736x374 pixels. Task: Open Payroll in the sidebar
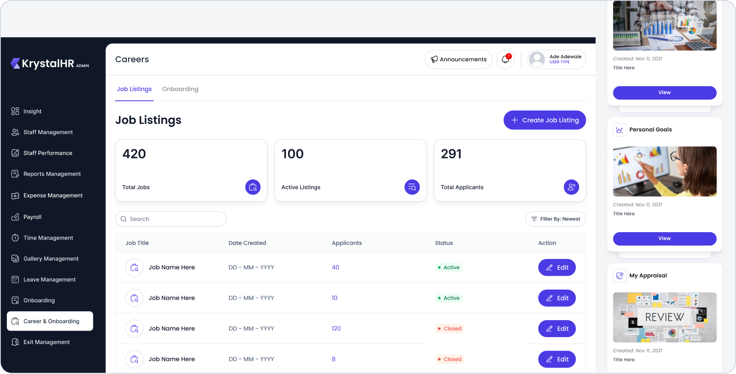coord(32,217)
